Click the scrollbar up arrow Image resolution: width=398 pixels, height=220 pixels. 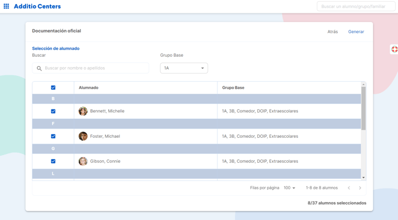click(363, 85)
